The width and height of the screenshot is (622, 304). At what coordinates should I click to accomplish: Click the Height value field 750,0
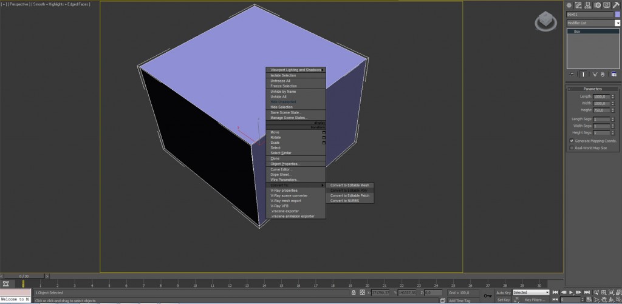(x=602, y=110)
